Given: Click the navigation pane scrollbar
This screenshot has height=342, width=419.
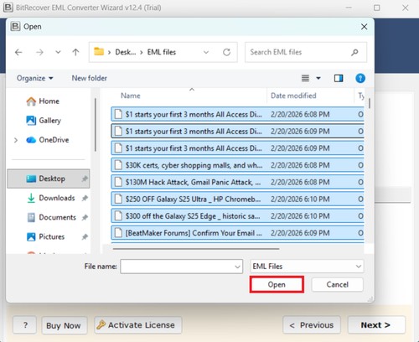Looking at the screenshot, I should click(96, 125).
